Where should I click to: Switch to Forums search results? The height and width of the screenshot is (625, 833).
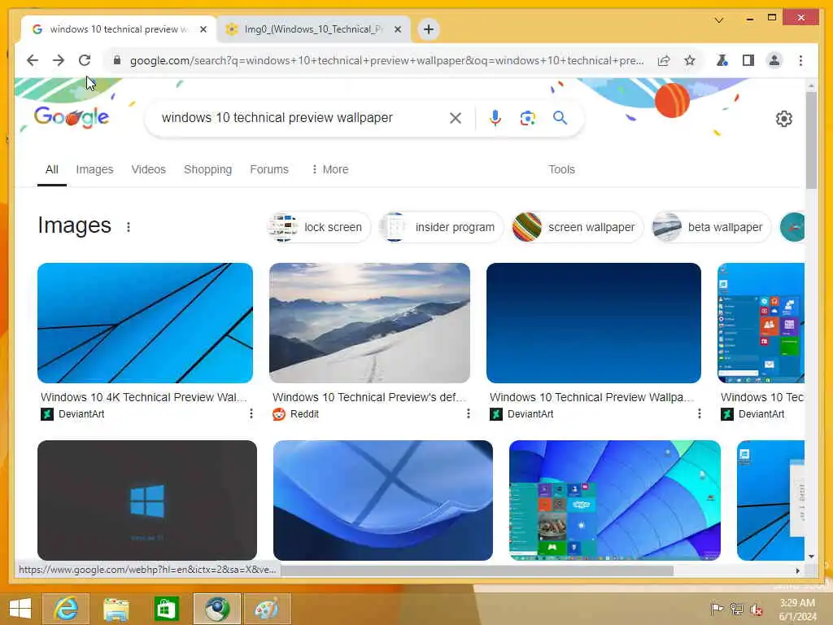point(269,169)
